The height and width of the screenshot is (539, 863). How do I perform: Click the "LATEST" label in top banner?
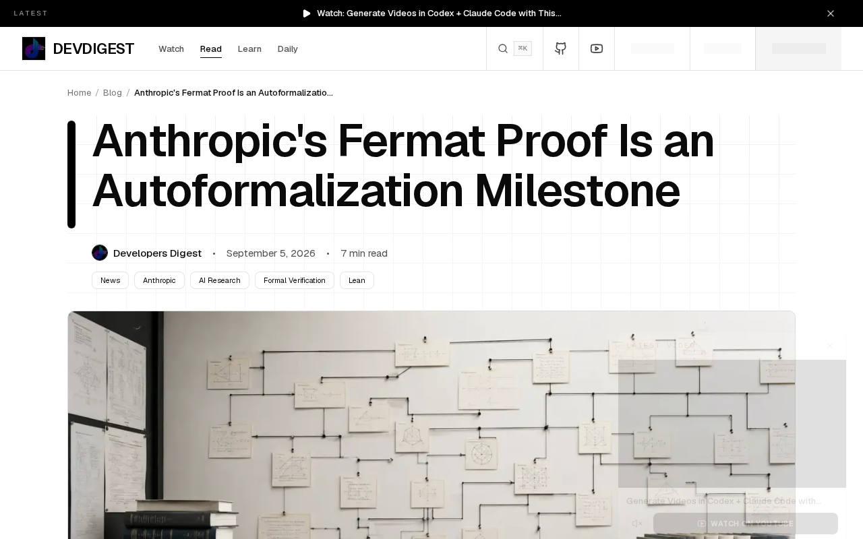[31, 13]
